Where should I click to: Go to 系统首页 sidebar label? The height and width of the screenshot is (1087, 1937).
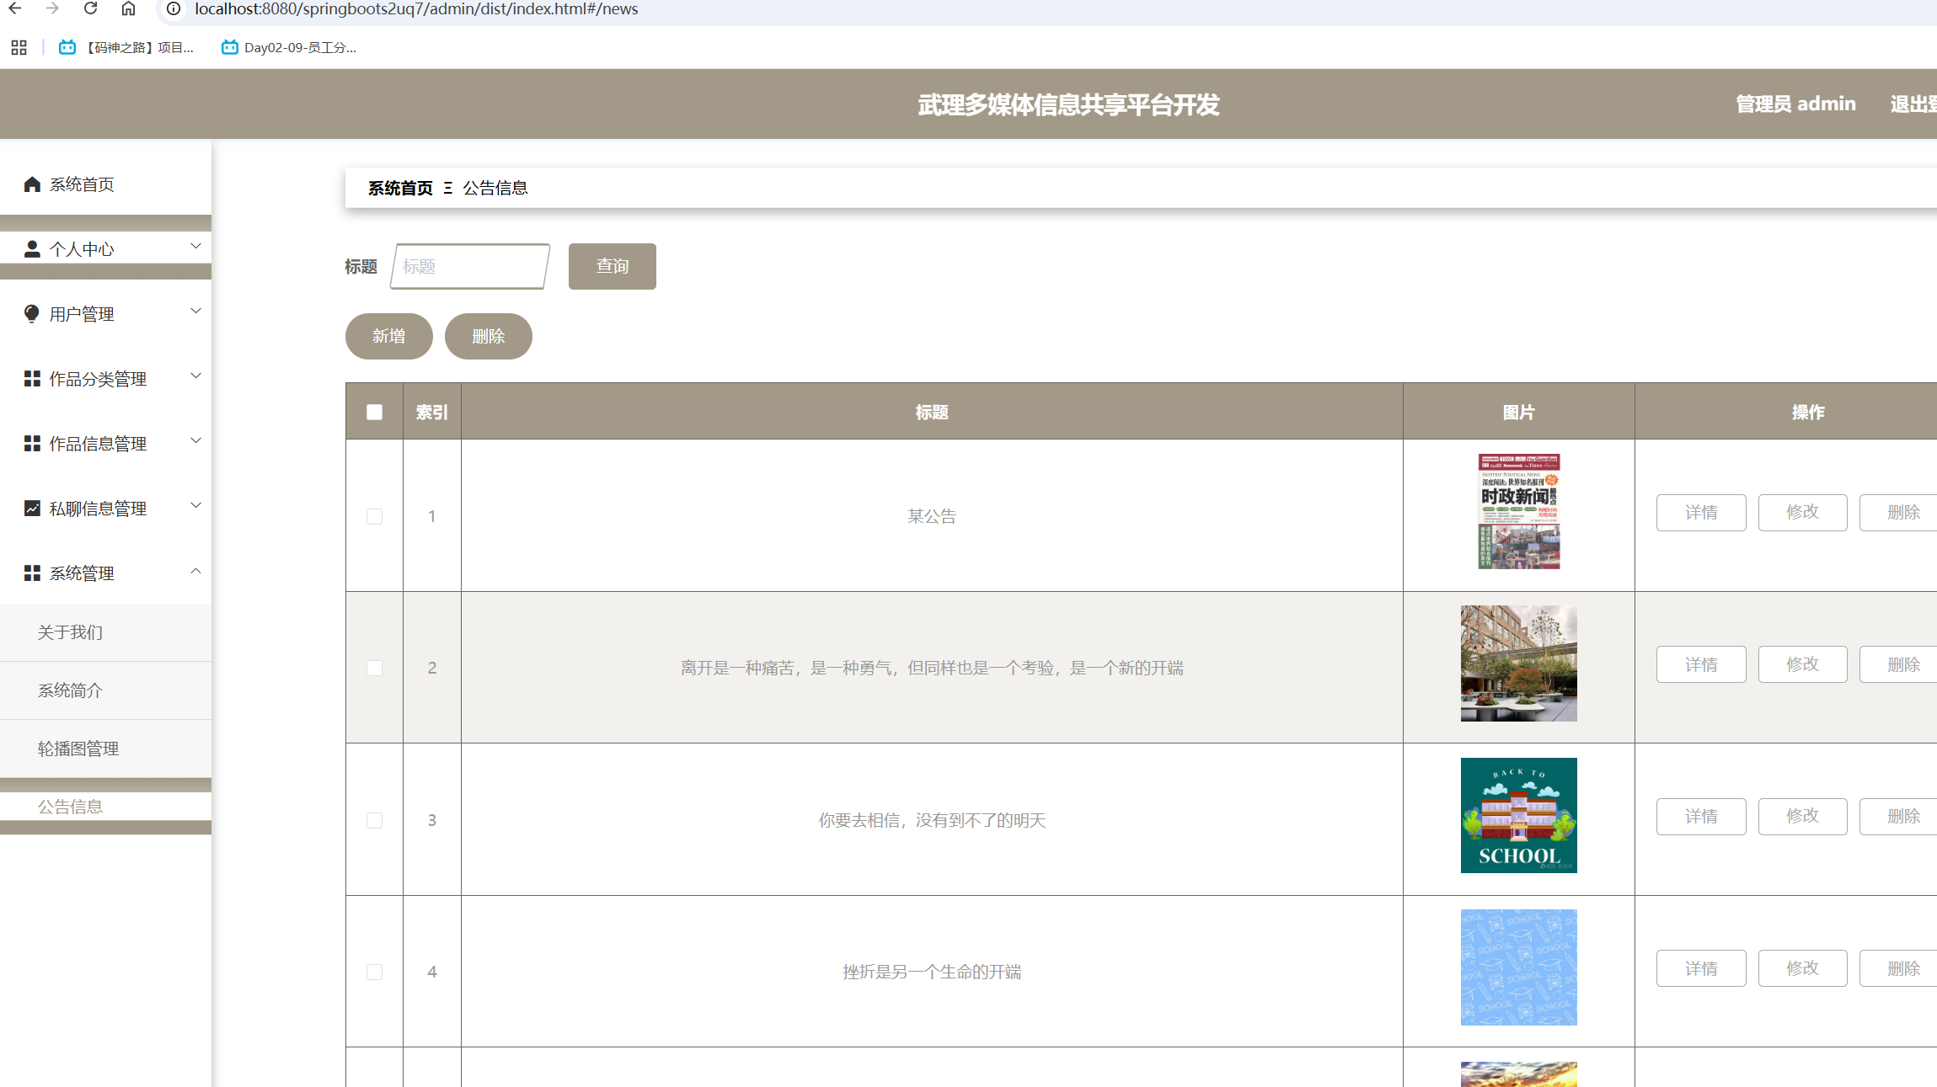82,184
